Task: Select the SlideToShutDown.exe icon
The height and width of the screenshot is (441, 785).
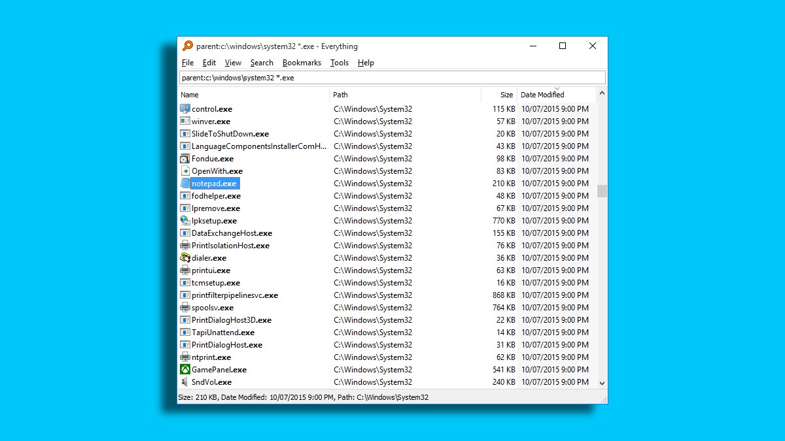Action: [x=185, y=134]
